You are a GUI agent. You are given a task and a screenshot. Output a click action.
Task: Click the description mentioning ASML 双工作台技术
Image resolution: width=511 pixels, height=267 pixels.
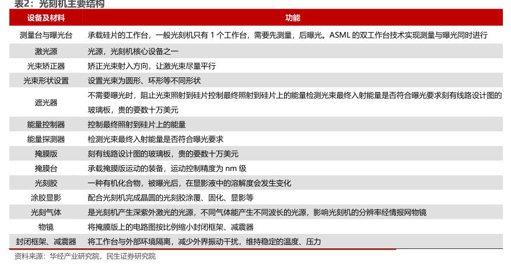287,35
